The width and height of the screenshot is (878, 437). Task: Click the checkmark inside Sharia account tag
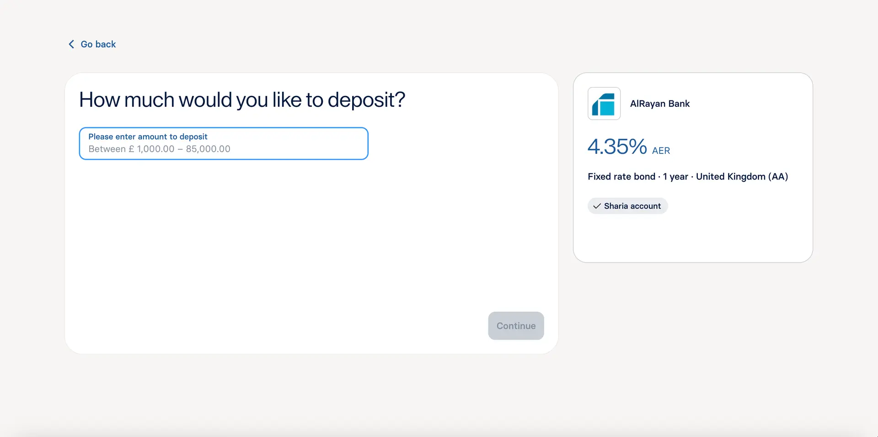tap(596, 206)
